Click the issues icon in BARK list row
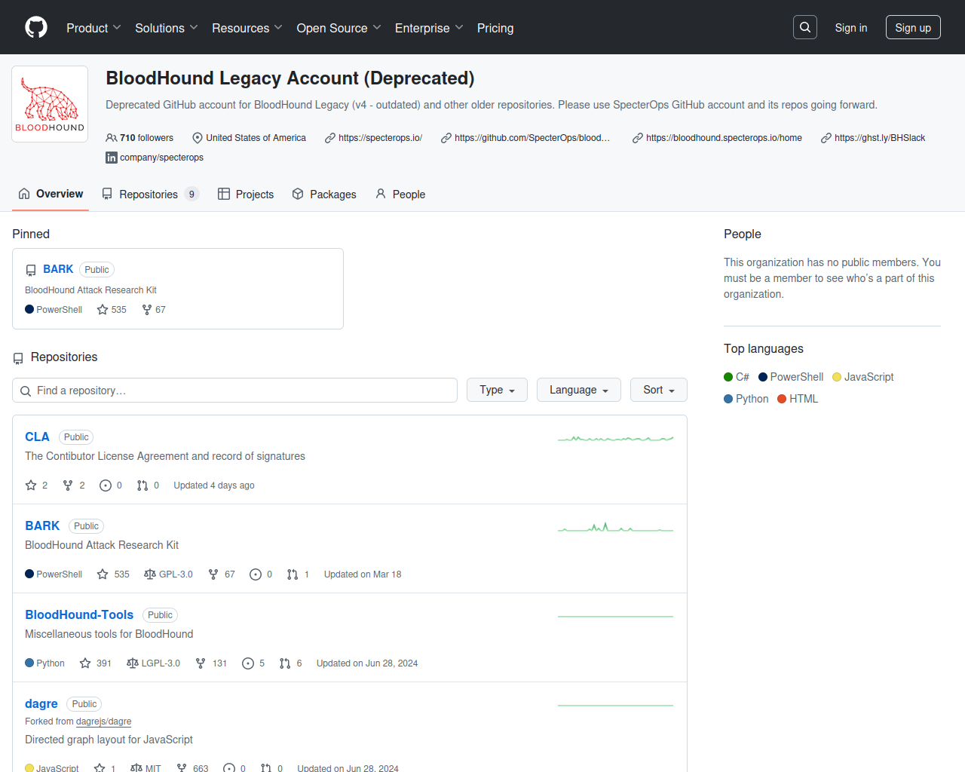This screenshot has height=772, width=965. pyautogui.click(x=256, y=574)
